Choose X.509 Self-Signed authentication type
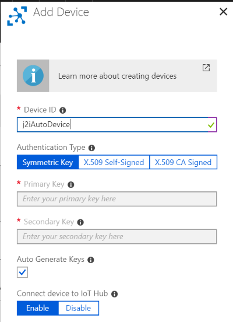 tap(114, 162)
